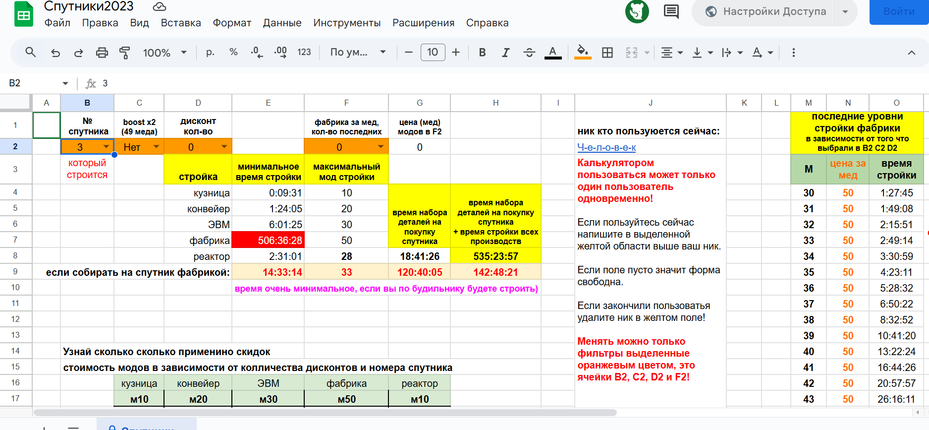The height and width of the screenshot is (430, 929).
Task: Open the zoom 100% dropdown
Action: pyautogui.click(x=164, y=53)
